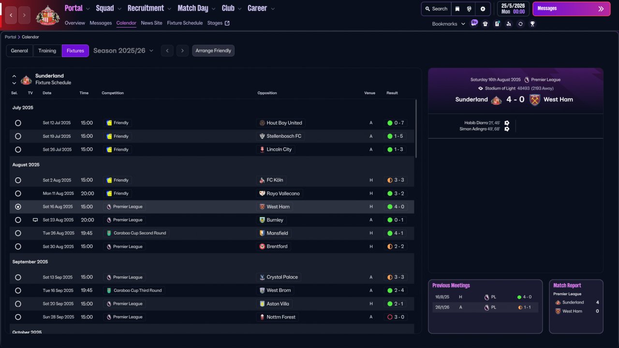
Task: Open settings with the gear icon
Action: [483, 9]
